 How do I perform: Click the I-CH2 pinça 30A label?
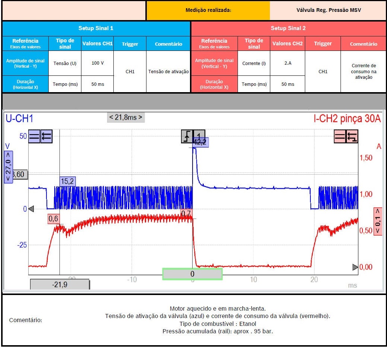347,119
